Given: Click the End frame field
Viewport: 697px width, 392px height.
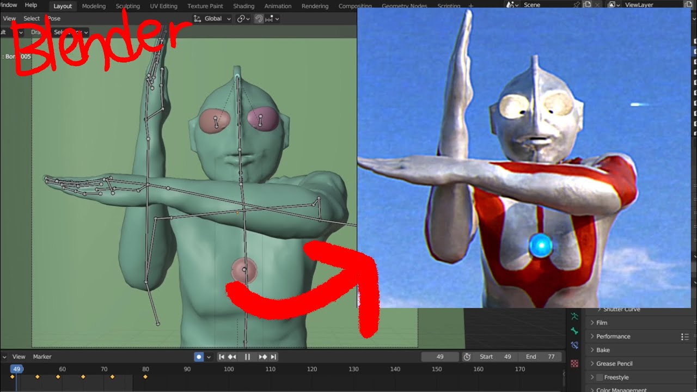Looking at the screenshot, I should pyautogui.click(x=540, y=357).
